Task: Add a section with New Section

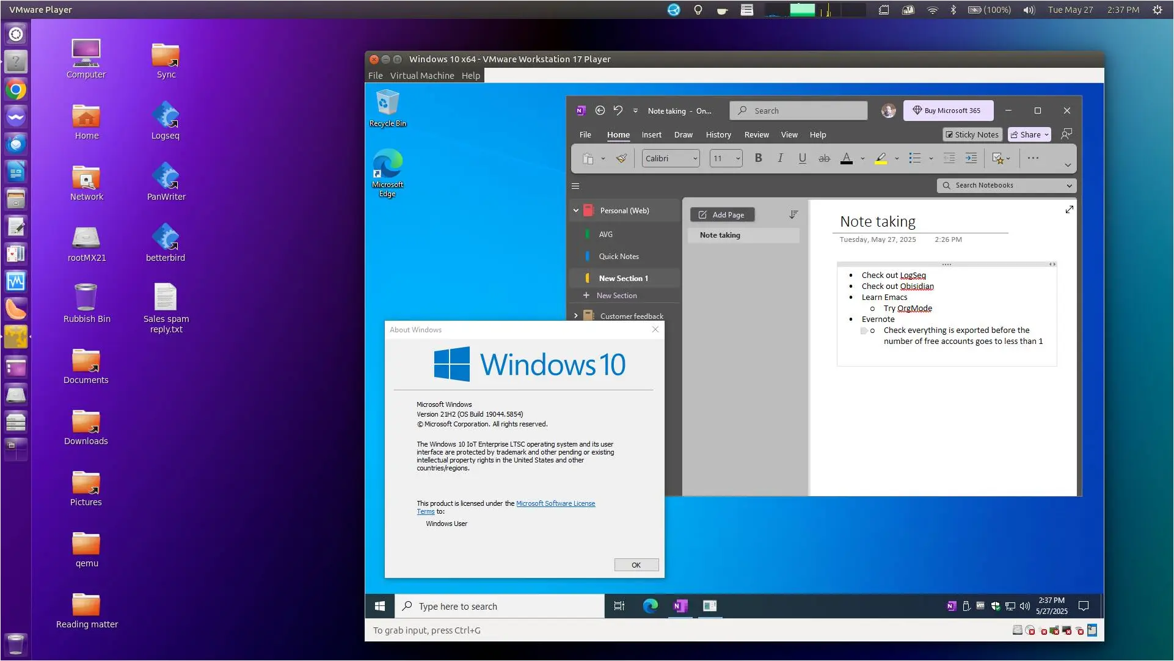Action: click(611, 296)
